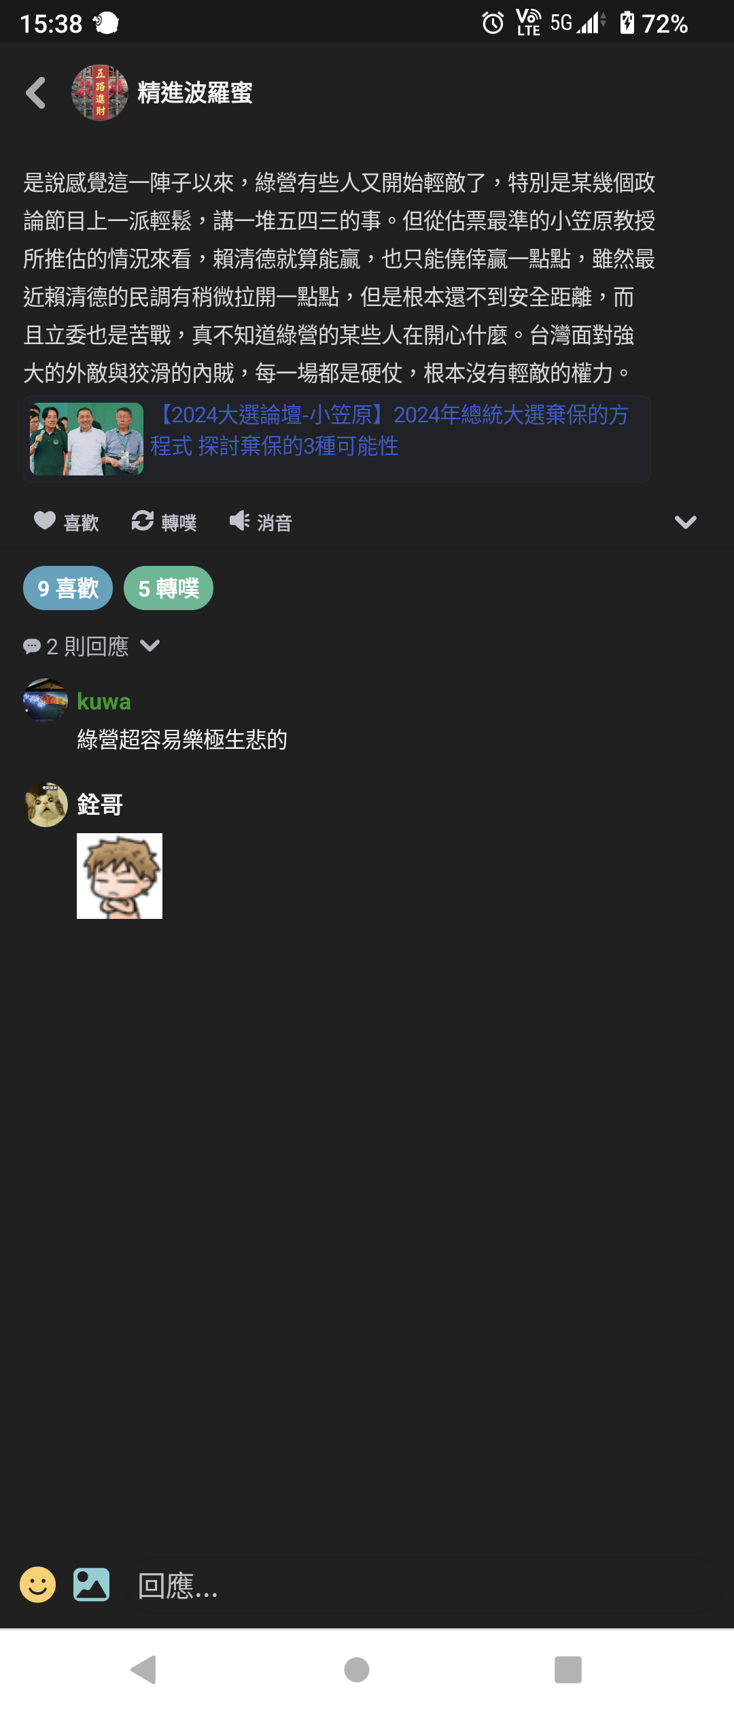Show users behind 9 喜歡 badge
This screenshot has height=1714, width=734.
68,588
